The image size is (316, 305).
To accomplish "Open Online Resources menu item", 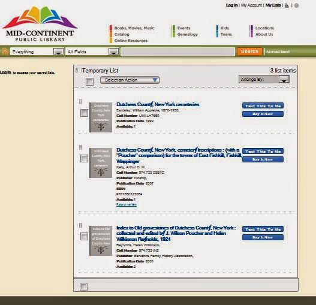I will click(131, 41).
